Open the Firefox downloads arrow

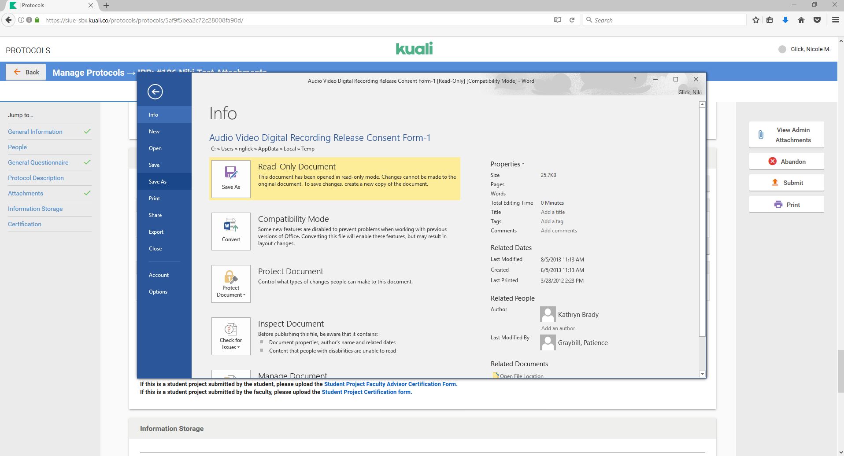click(x=785, y=20)
